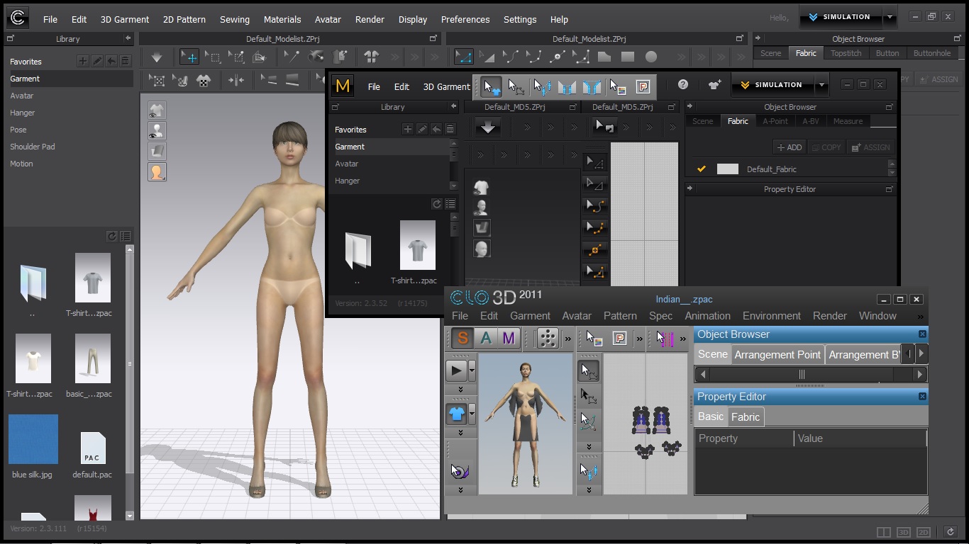Click the plus icon beside Favorites in main Library
Image resolution: width=969 pixels, height=544 pixels.
[83, 62]
